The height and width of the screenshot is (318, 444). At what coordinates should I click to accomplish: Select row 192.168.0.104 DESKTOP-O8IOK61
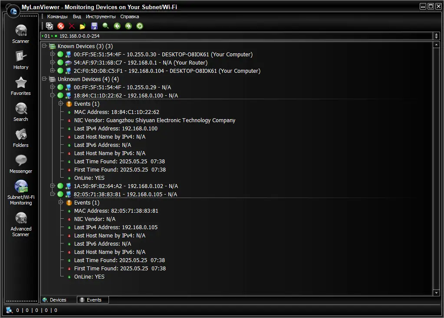(167, 71)
